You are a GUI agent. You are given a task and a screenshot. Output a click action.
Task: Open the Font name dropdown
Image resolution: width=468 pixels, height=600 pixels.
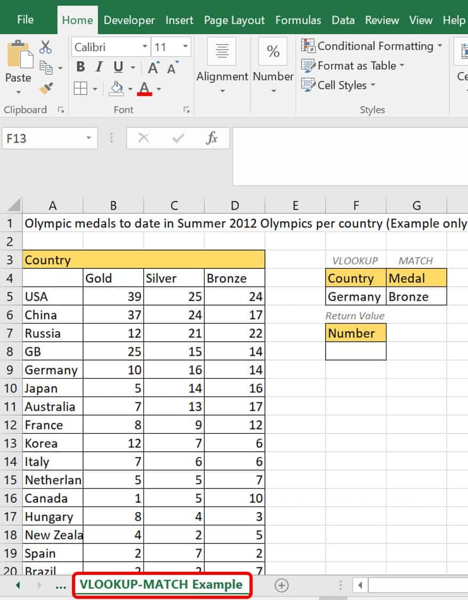click(145, 47)
